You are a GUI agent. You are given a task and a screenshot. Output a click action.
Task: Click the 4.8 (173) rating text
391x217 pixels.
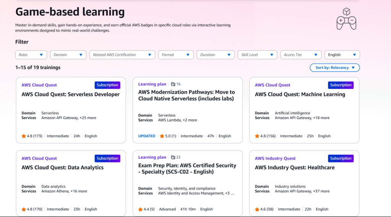[34, 136]
